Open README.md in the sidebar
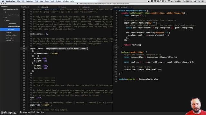Viewport: 206px width, 115px height. pos(10,41)
